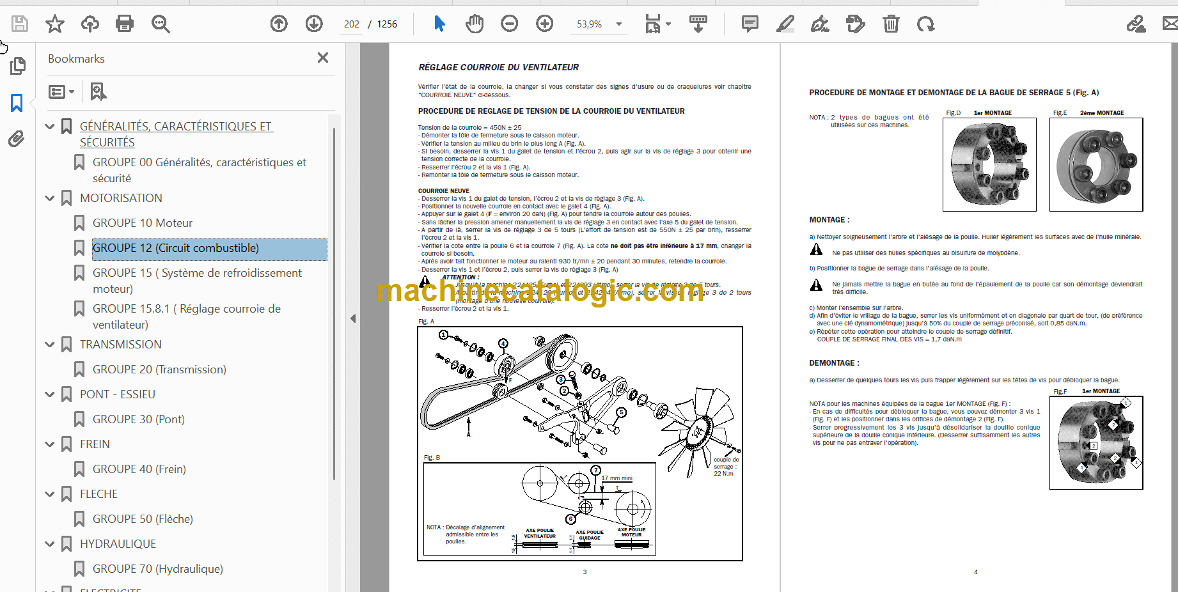Open bookmark options menu dropdown
The height and width of the screenshot is (592, 1178).
pos(62,92)
